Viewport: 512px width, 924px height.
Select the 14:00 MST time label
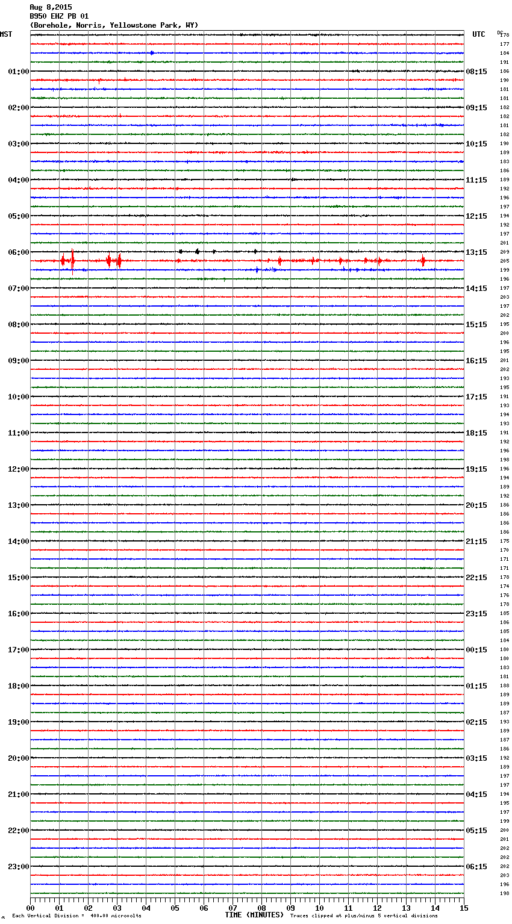(19, 542)
